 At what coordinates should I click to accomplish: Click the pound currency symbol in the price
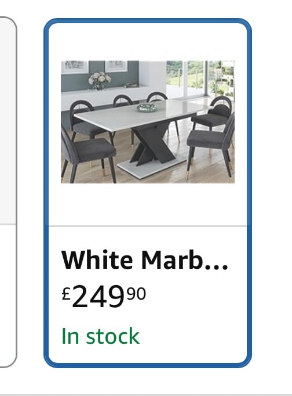click(x=66, y=294)
